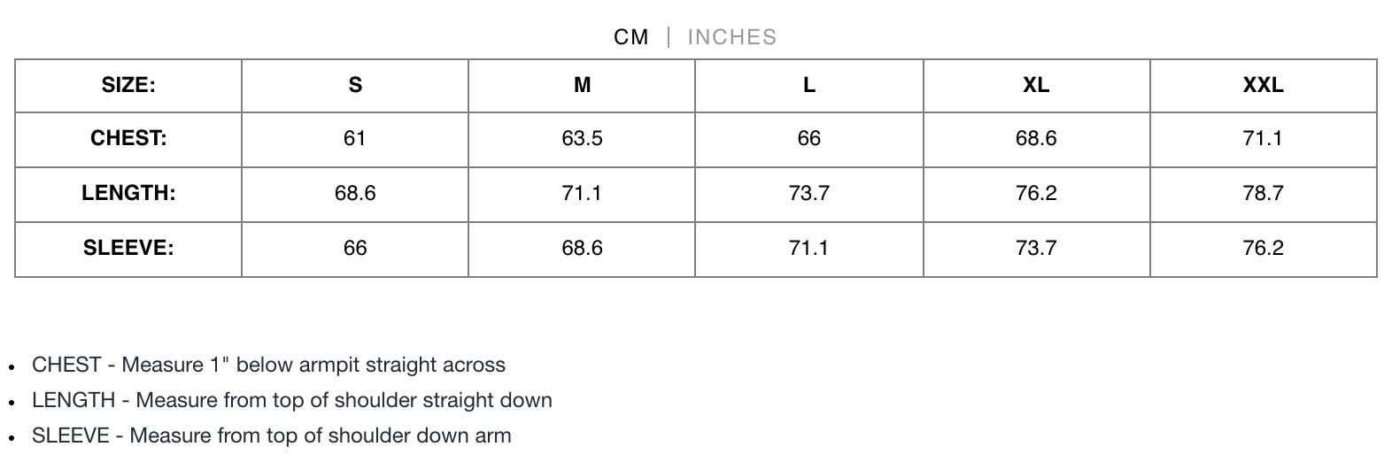1392x462 pixels.
Task: Click the SLEEVE measuring instruction text
Action: 272,435
